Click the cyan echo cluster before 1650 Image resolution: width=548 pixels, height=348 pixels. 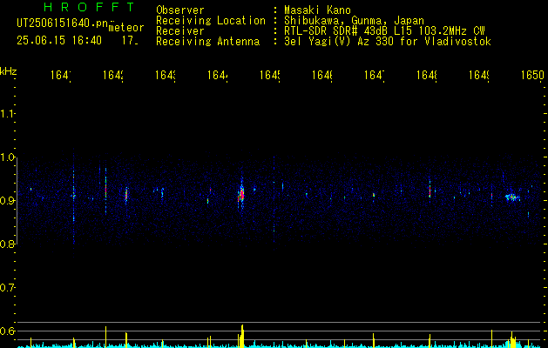[512, 197]
